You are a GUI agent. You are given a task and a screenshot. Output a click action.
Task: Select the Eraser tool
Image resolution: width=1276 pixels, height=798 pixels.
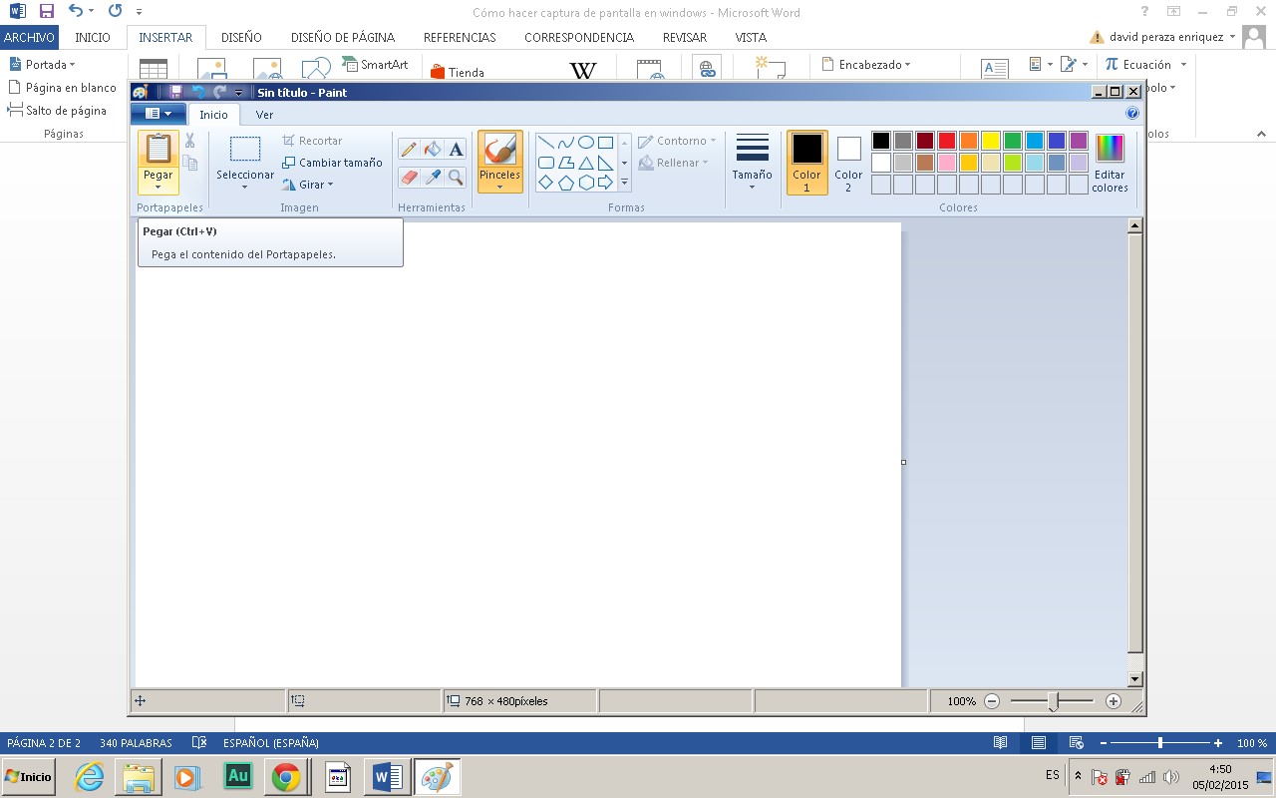(409, 177)
